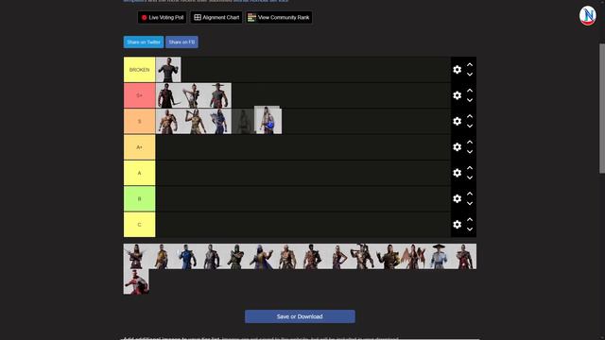Screen dimensions: 605x340
Task: Select the yellow ninja in the unranked pool
Action: coord(162,256)
